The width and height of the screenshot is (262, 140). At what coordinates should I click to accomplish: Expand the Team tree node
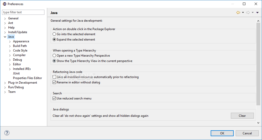[x=5, y=92]
